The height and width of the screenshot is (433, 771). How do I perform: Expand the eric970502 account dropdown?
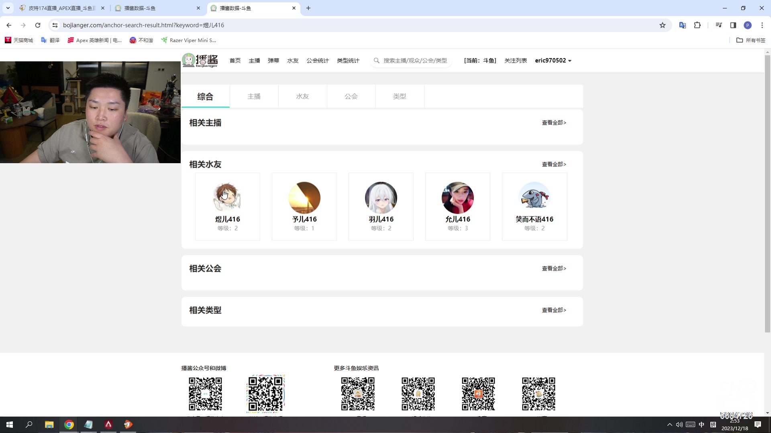point(553,61)
